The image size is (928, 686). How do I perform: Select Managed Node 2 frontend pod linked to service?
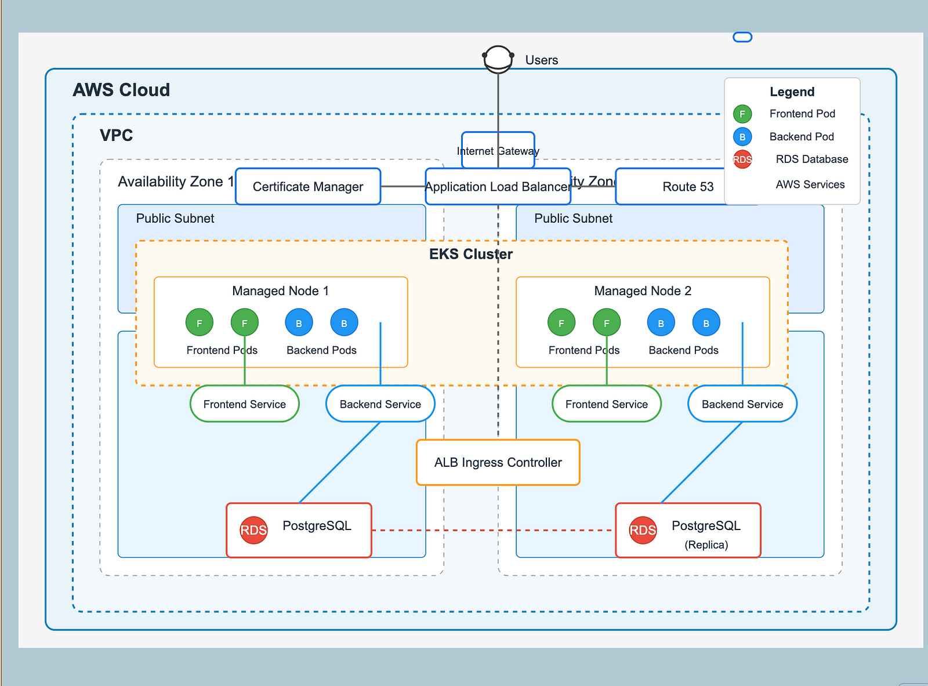coord(607,322)
